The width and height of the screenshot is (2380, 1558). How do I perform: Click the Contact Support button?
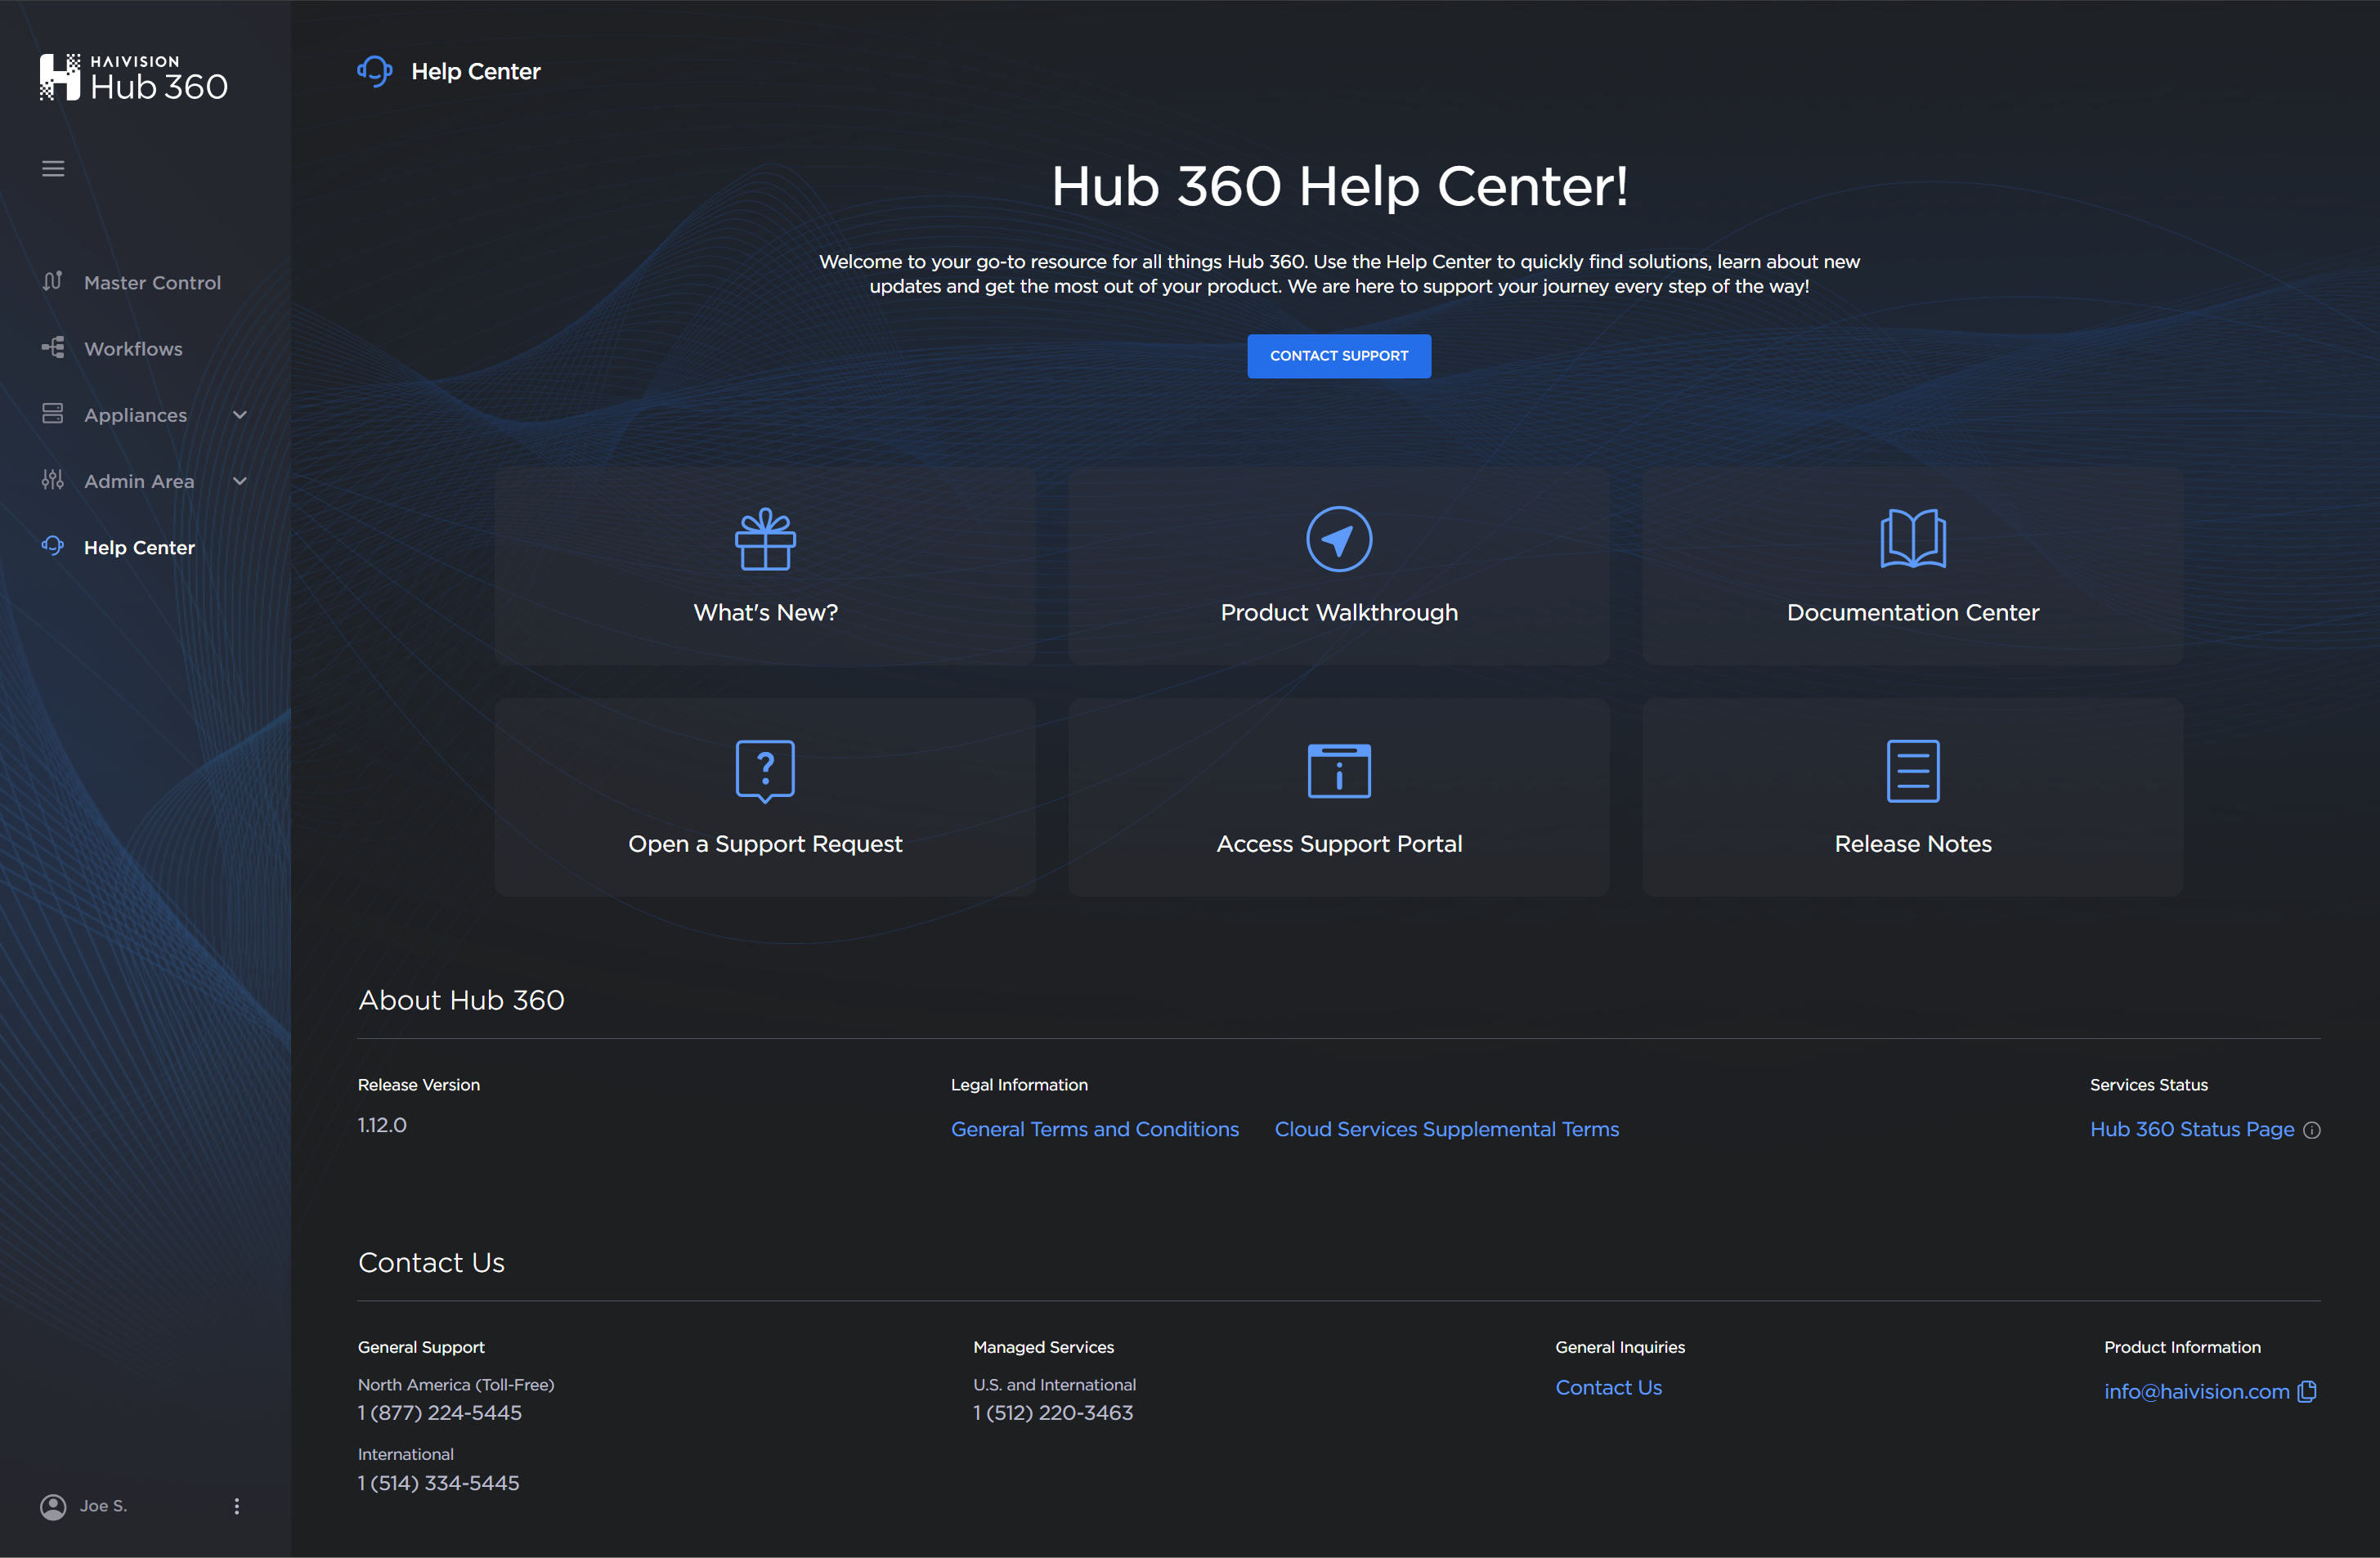coord(1339,356)
